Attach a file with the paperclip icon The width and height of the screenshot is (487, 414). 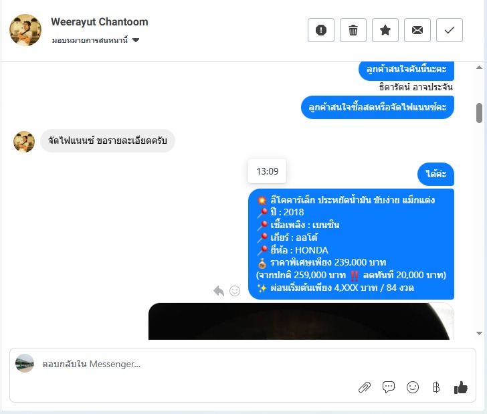point(365,387)
